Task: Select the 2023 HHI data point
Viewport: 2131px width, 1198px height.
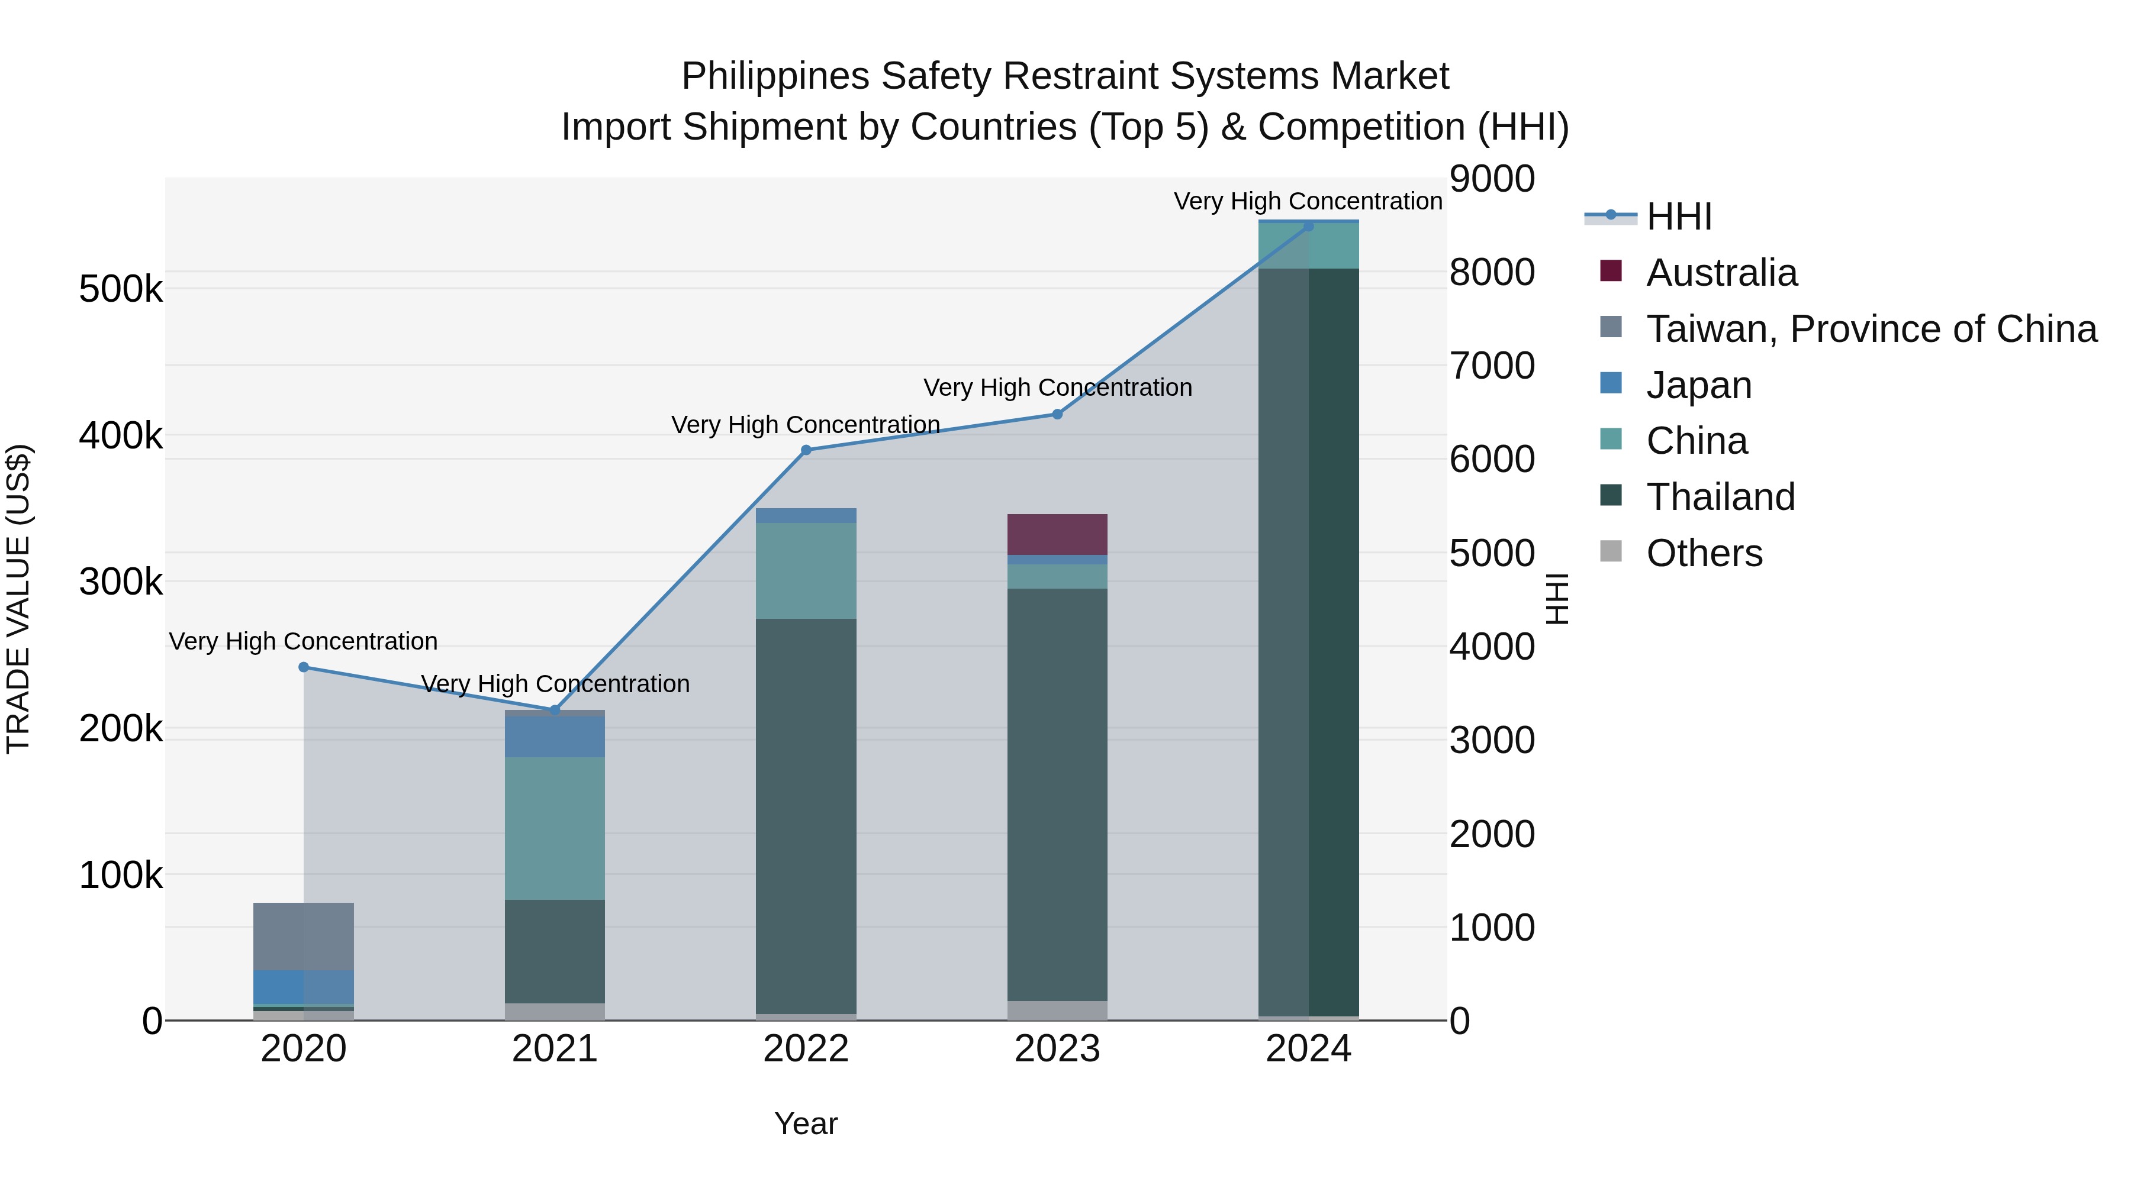Action: pyautogui.click(x=1057, y=414)
